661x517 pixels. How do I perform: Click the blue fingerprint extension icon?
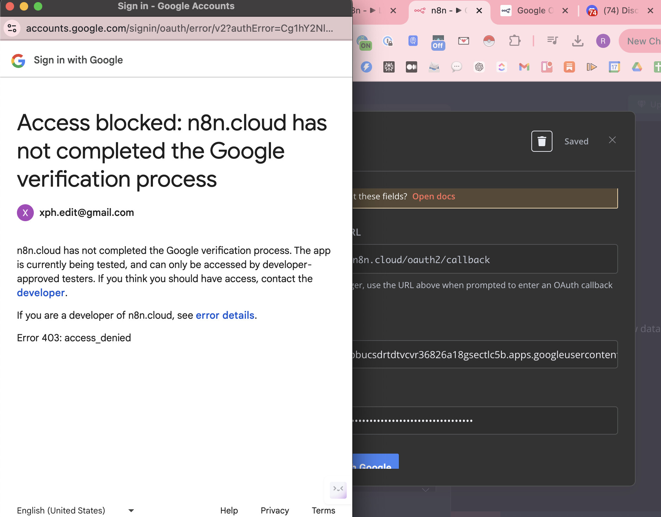413,41
